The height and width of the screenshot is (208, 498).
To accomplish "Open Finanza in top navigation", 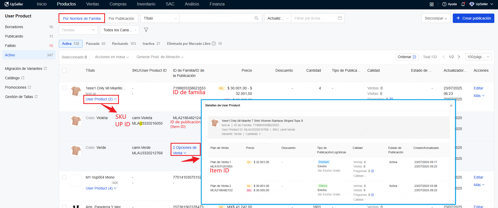I will point(217,4).
